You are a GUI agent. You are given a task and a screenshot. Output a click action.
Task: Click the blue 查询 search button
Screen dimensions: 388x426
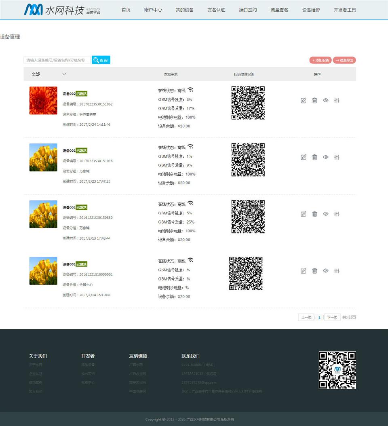(101, 60)
